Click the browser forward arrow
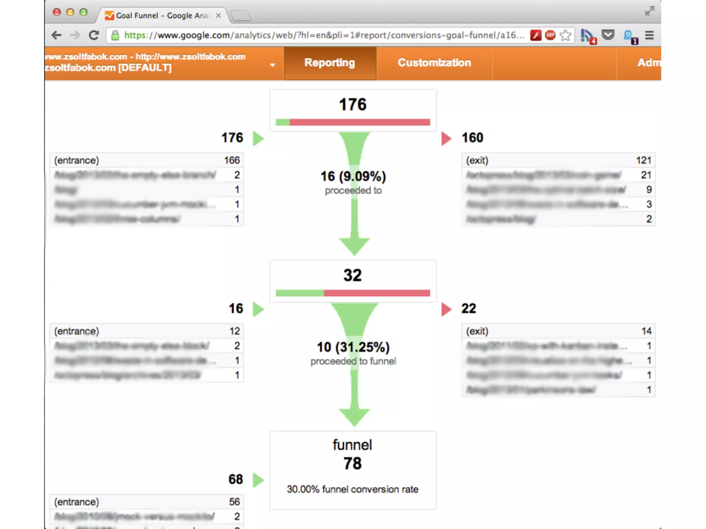This screenshot has width=706, height=529. point(75,35)
